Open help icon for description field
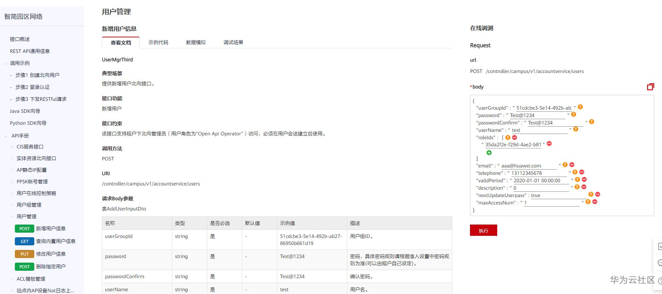The height and width of the screenshot is (294, 662). click(x=577, y=187)
